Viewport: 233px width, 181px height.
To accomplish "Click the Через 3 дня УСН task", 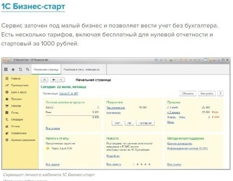I will [62, 148].
